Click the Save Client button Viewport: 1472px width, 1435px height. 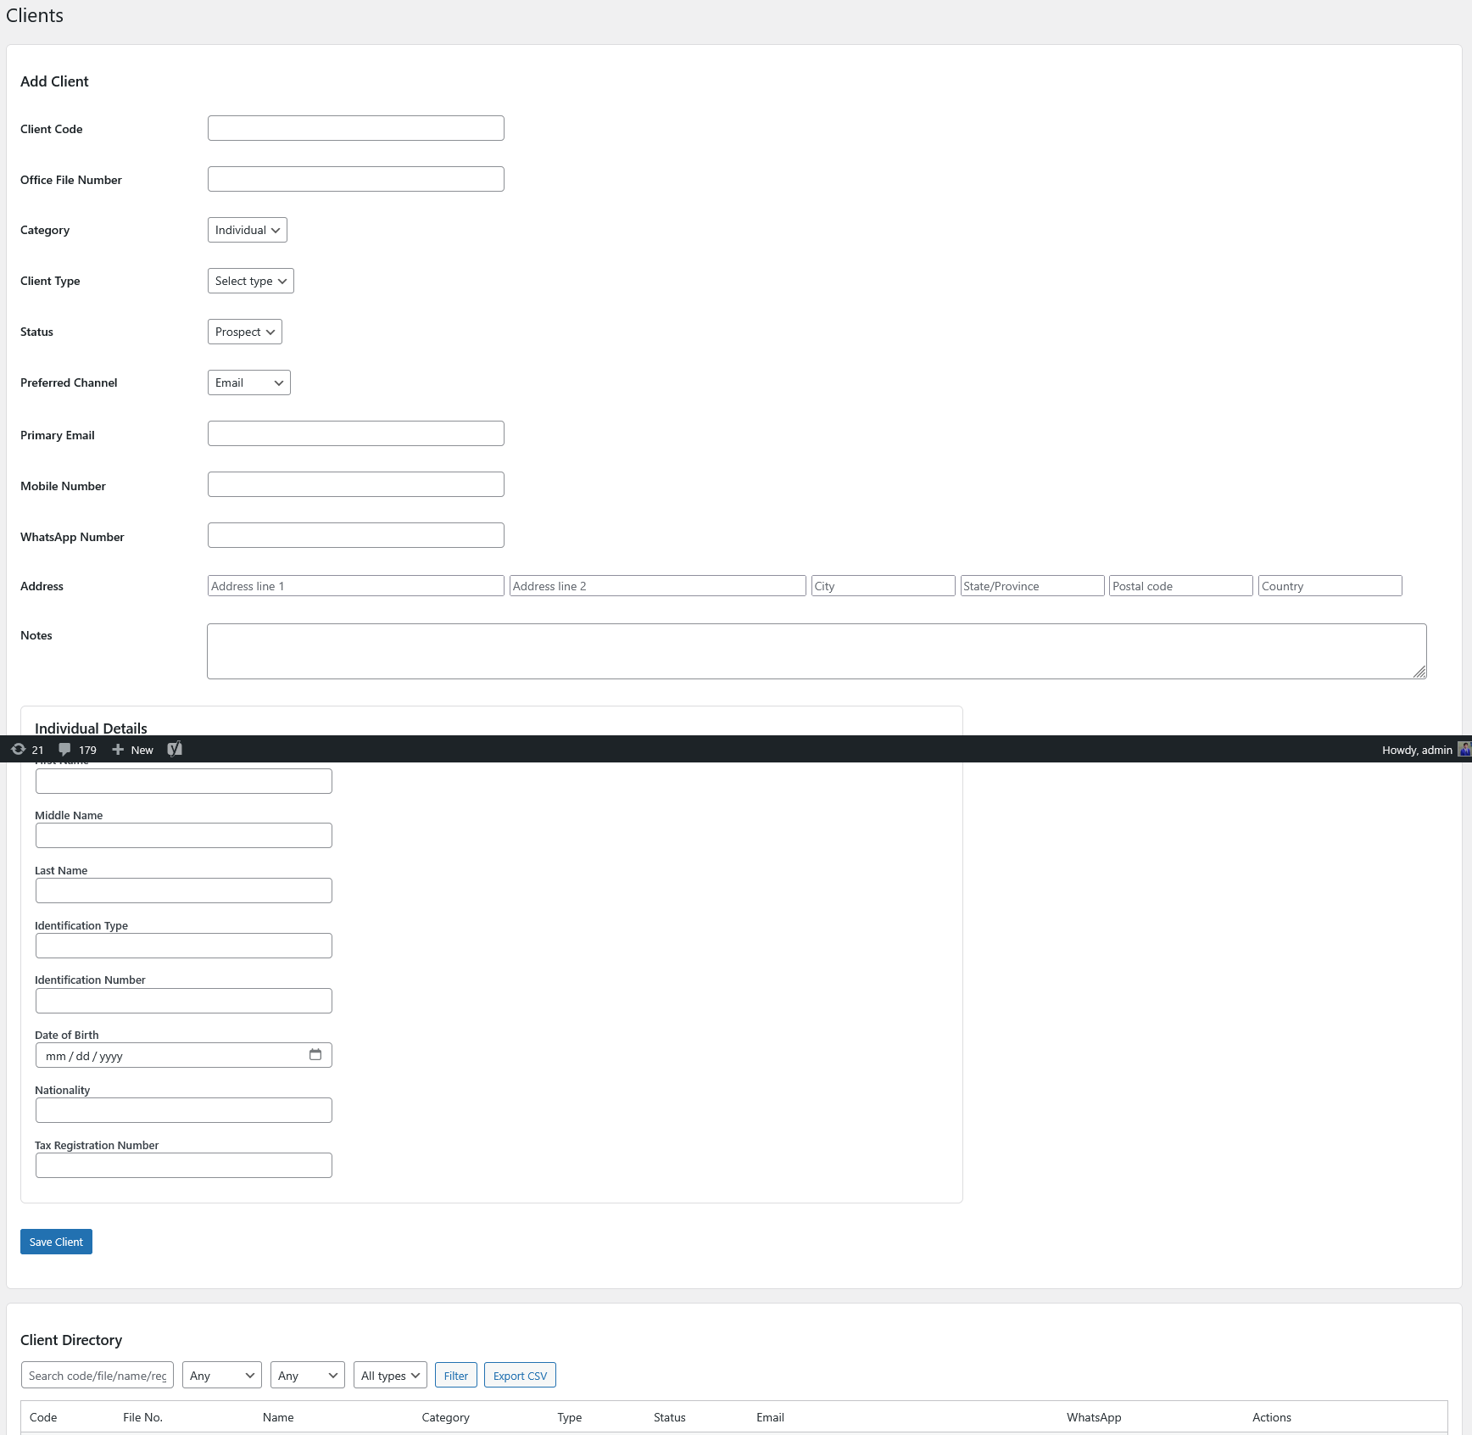tap(56, 1242)
